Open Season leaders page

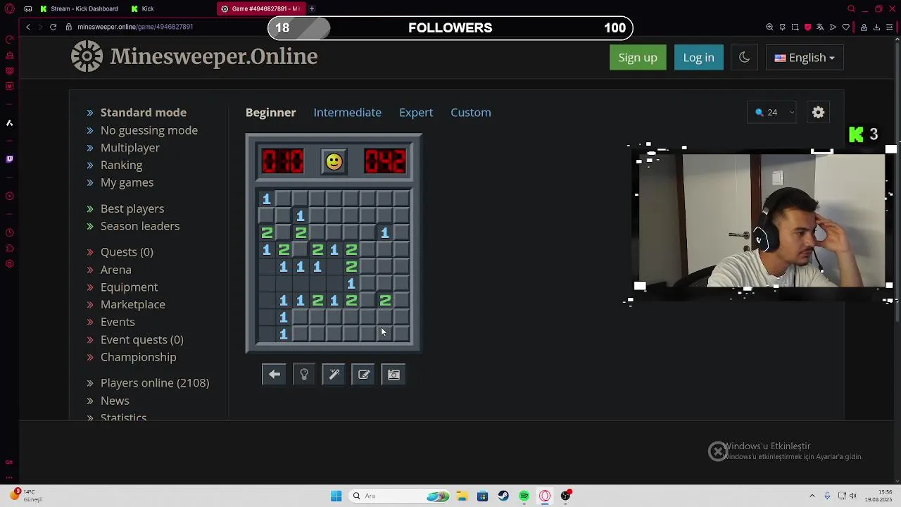tap(140, 226)
